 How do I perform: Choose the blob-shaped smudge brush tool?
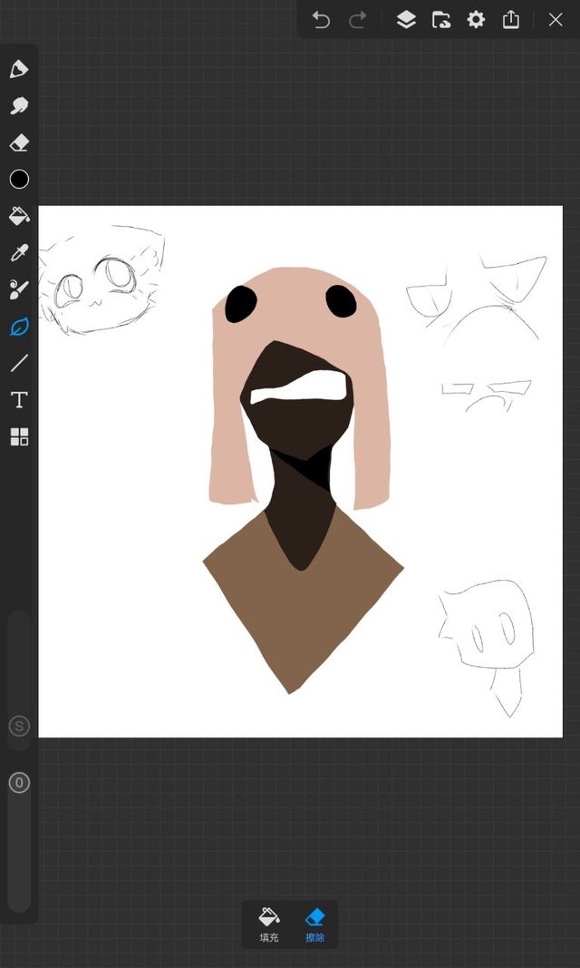(x=19, y=106)
